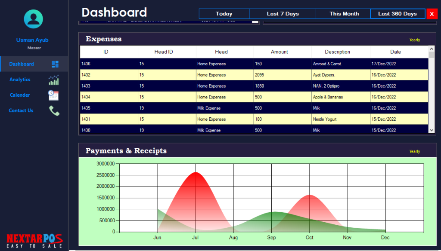Click the Calender clock icon
This screenshot has height=251, width=441.
click(x=53, y=95)
